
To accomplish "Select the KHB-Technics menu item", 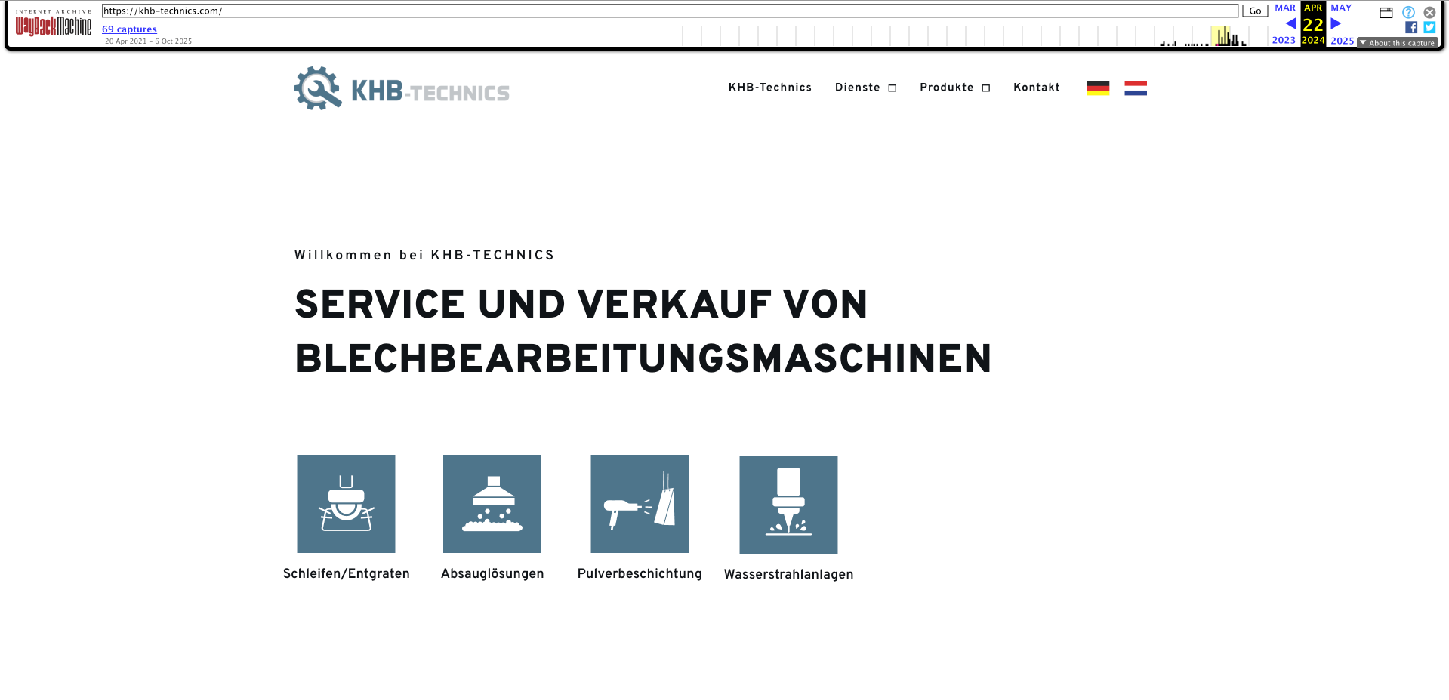I will (x=770, y=87).
